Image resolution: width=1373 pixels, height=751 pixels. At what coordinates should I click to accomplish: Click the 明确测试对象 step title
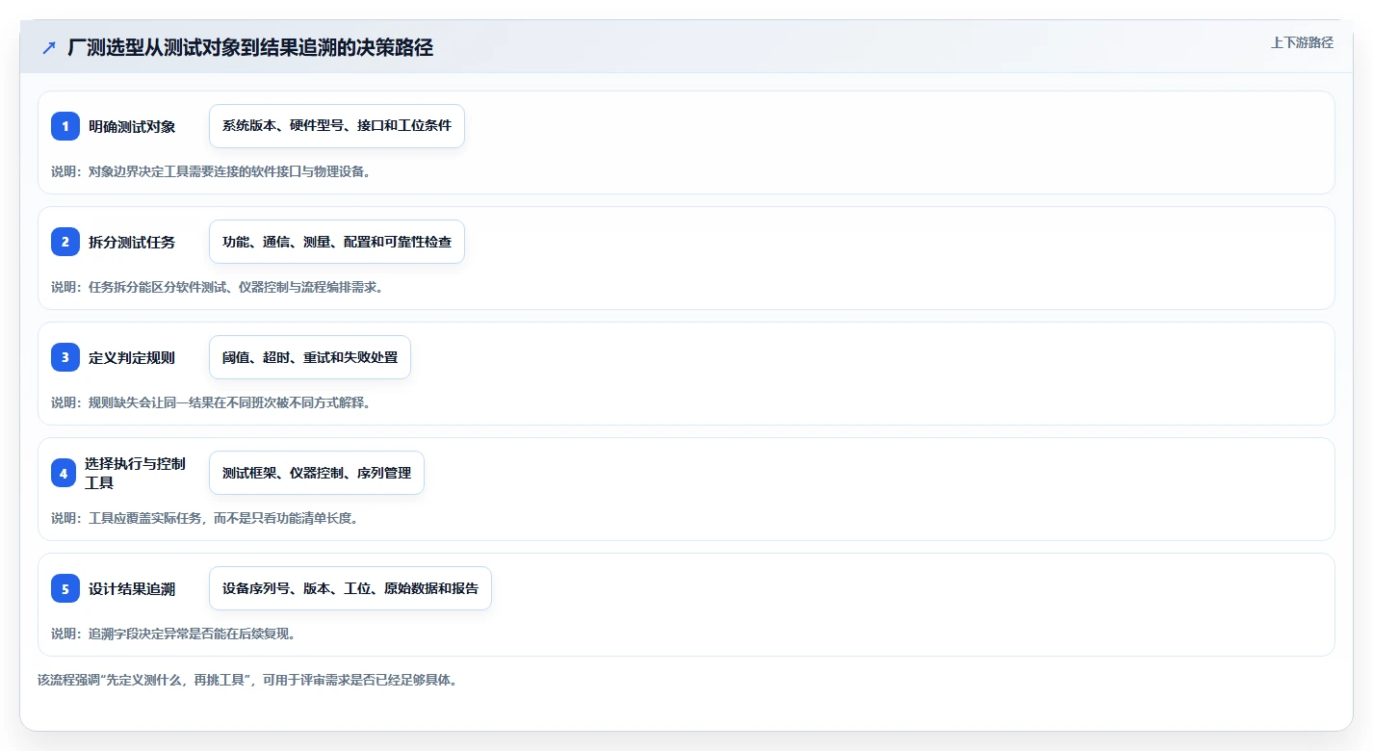[132, 126]
